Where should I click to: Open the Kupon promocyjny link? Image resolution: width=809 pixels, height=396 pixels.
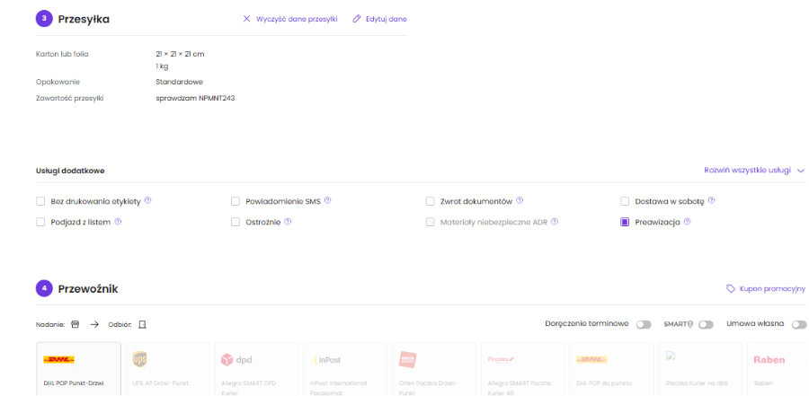pyautogui.click(x=766, y=288)
